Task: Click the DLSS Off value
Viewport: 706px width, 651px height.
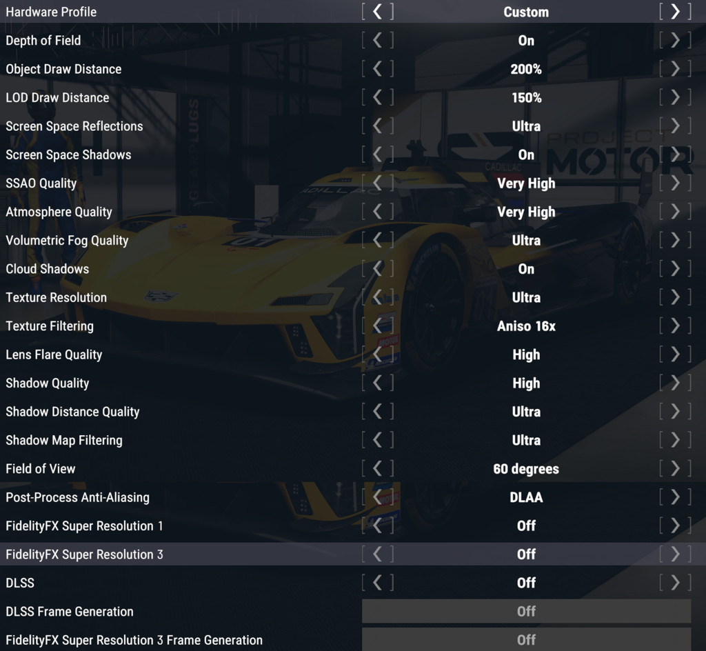Action: tap(526, 583)
